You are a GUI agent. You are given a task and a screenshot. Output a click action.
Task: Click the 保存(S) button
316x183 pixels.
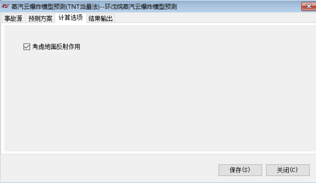pos(240,170)
